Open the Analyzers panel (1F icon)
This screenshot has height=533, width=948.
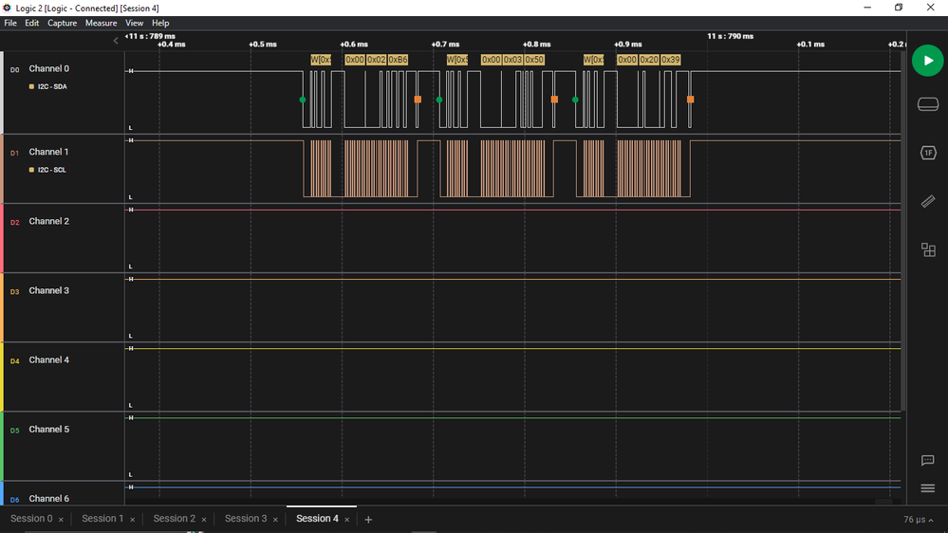tap(927, 153)
